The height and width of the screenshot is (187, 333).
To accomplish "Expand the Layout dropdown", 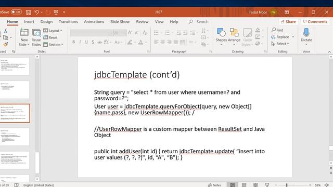I will click(53, 31).
